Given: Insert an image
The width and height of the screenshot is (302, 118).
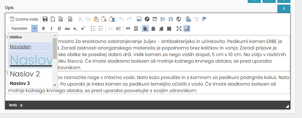Looking at the screenshot, I should click(x=139, y=19).
